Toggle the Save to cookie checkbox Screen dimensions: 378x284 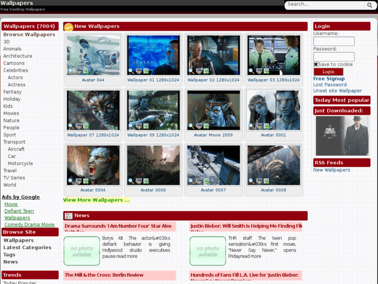[316, 64]
